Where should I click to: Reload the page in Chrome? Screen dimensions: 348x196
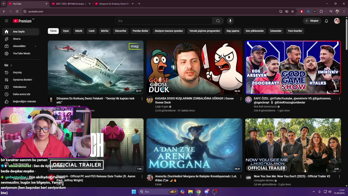coord(17,11)
